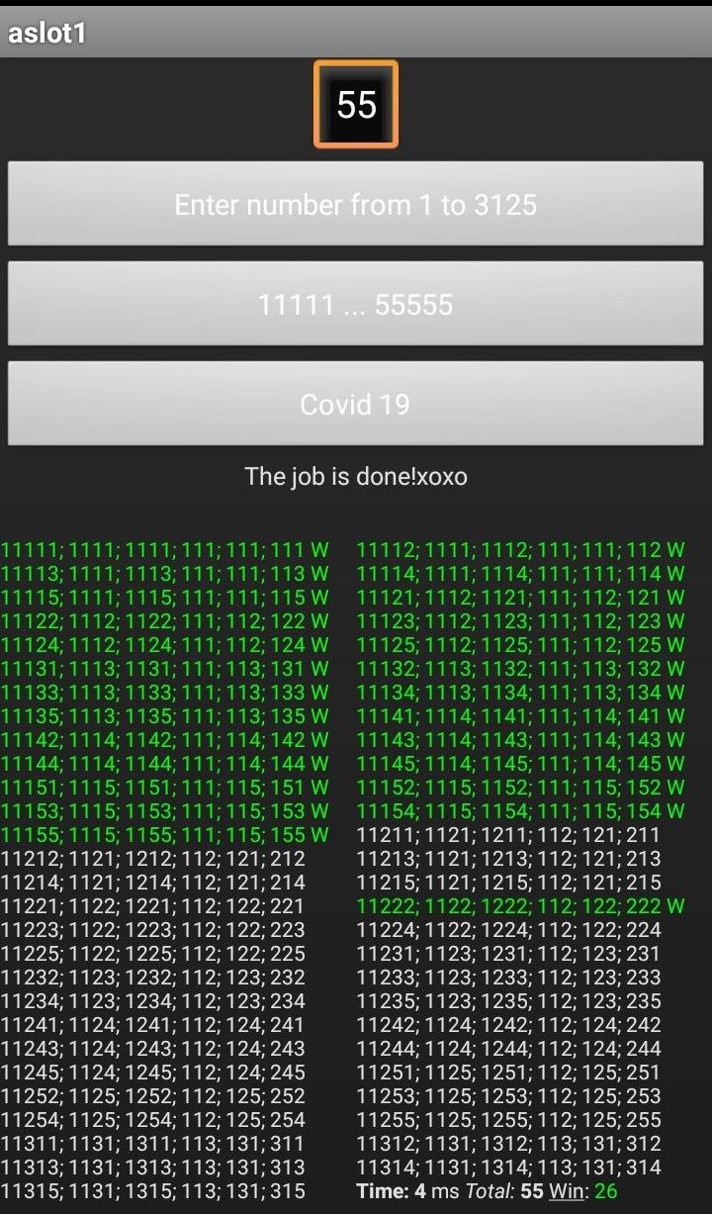Select winning row starting with 11123
The image size is (712, 1214).
pos(520,620)
